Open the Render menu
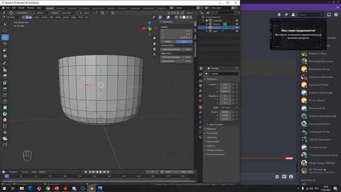 pyautogui.click(x=21, y=8)
